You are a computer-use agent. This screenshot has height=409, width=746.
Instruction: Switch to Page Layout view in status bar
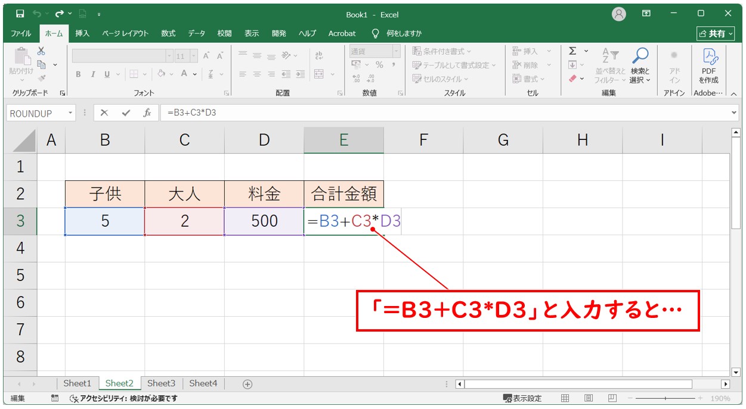pos(589,398)
